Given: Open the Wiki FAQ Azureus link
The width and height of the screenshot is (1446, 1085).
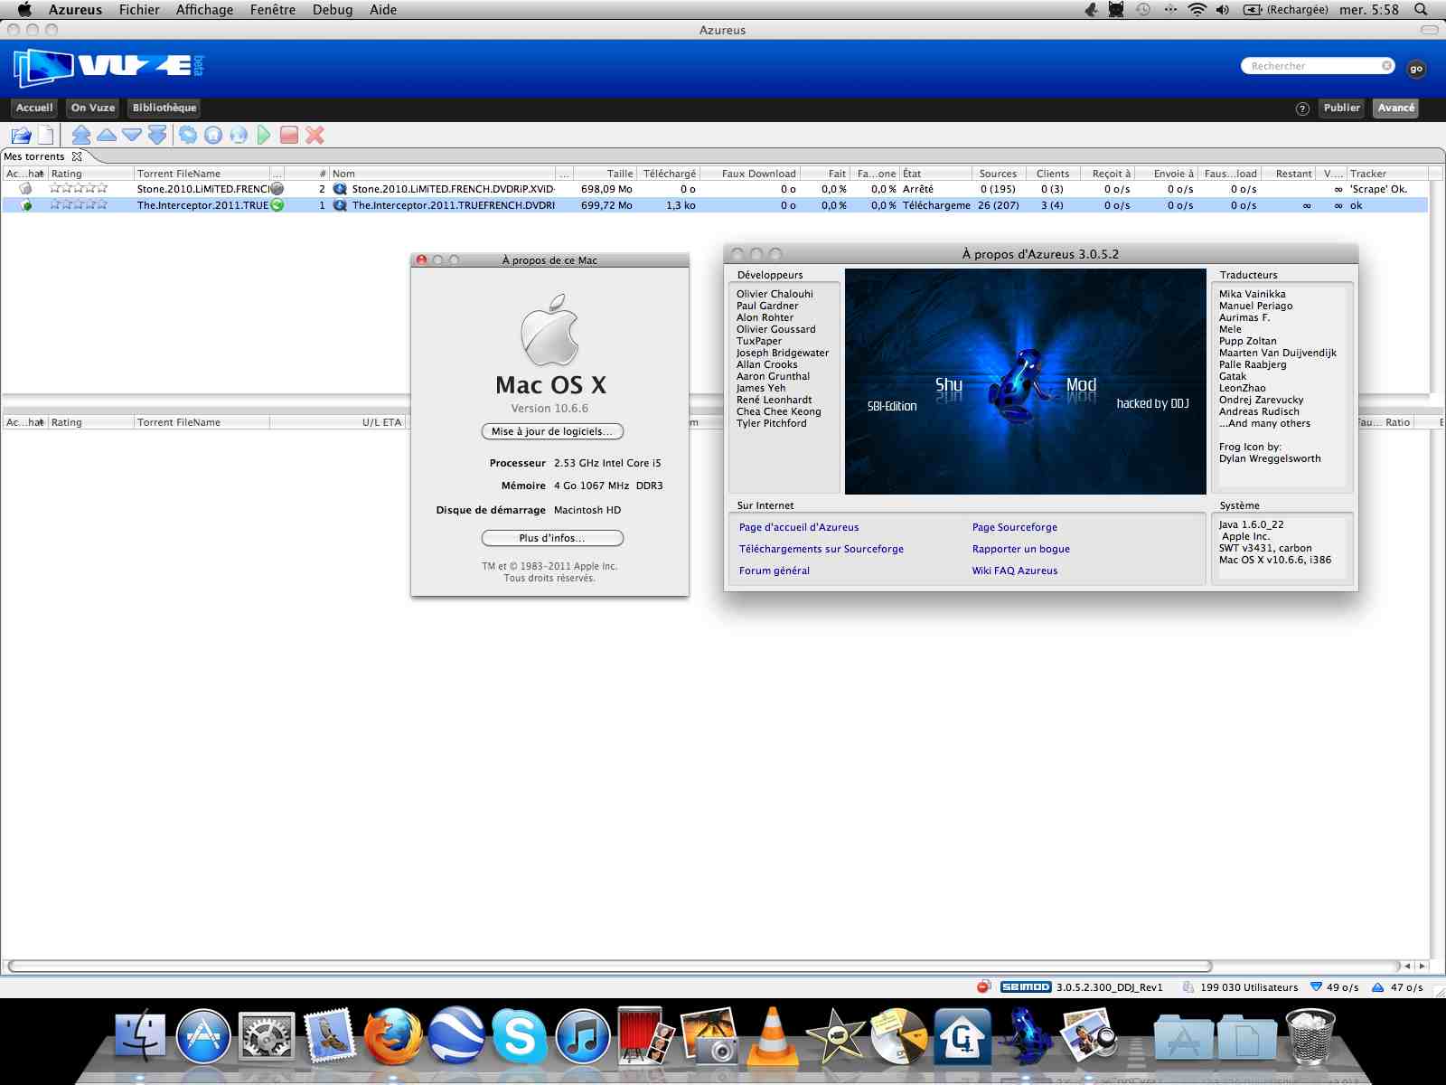Looking at the screenshot, I should 1015,571.
